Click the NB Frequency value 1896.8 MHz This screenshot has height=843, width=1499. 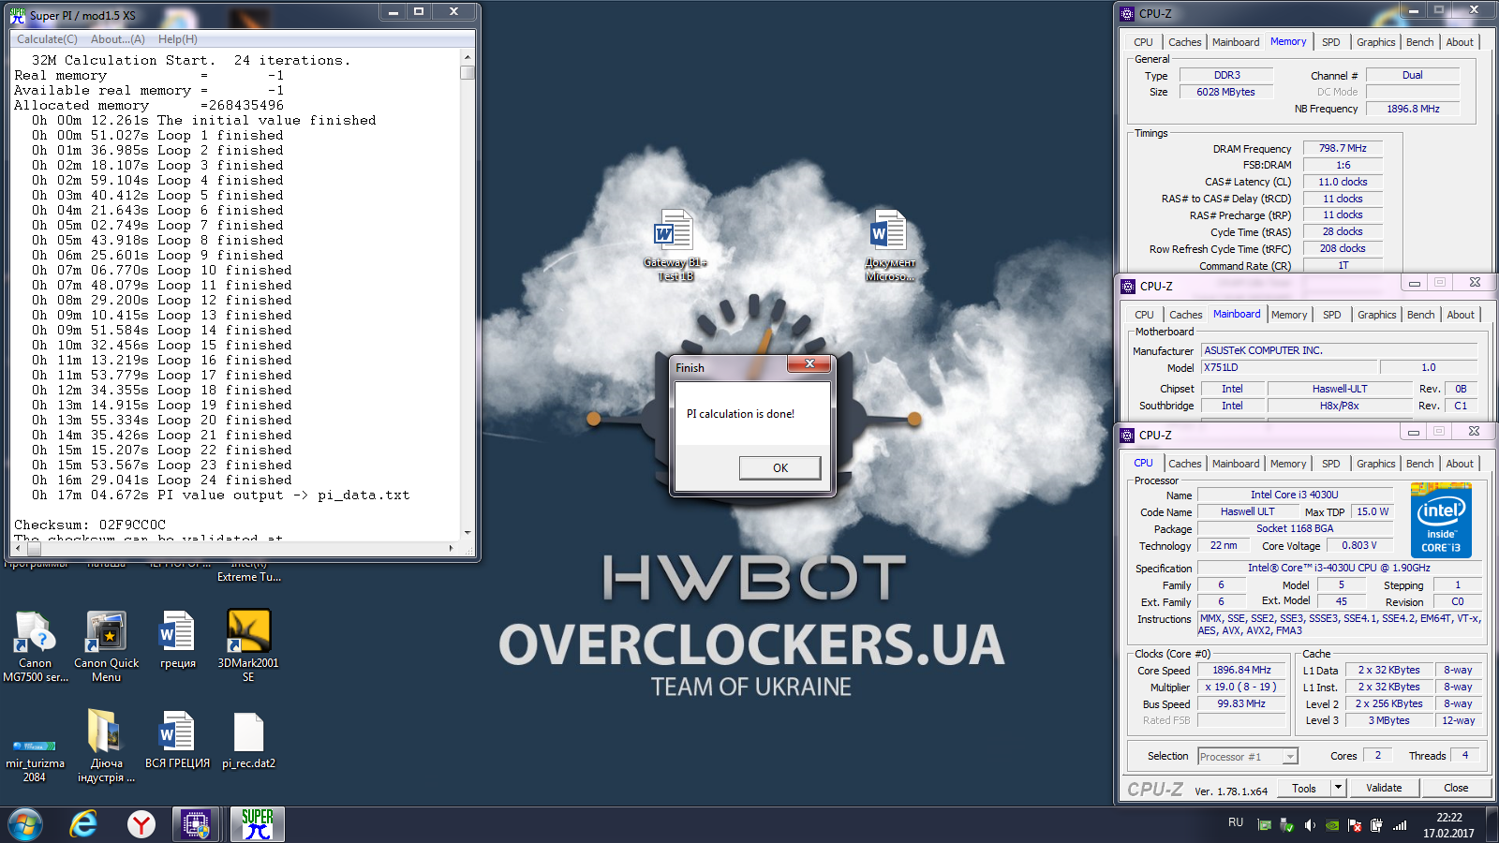(1413, 109)
